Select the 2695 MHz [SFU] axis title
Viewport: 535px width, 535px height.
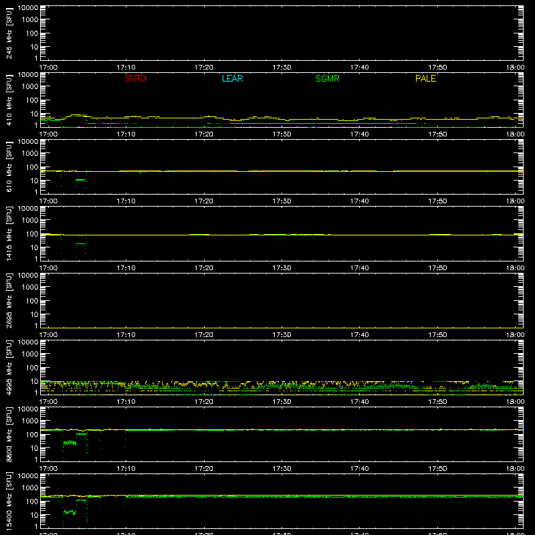click(x=9, y=300)
